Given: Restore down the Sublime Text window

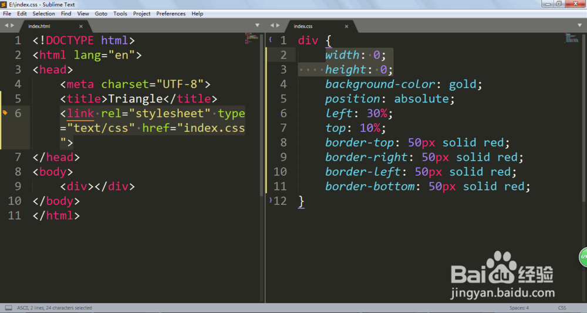Looking at the screenshot, I should (x=559, y=4).
